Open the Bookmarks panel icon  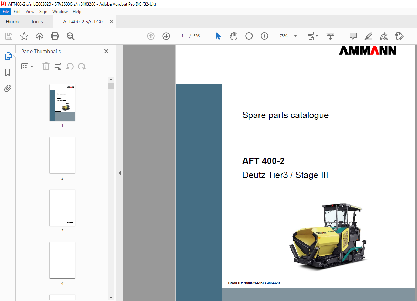coord(8,73)
